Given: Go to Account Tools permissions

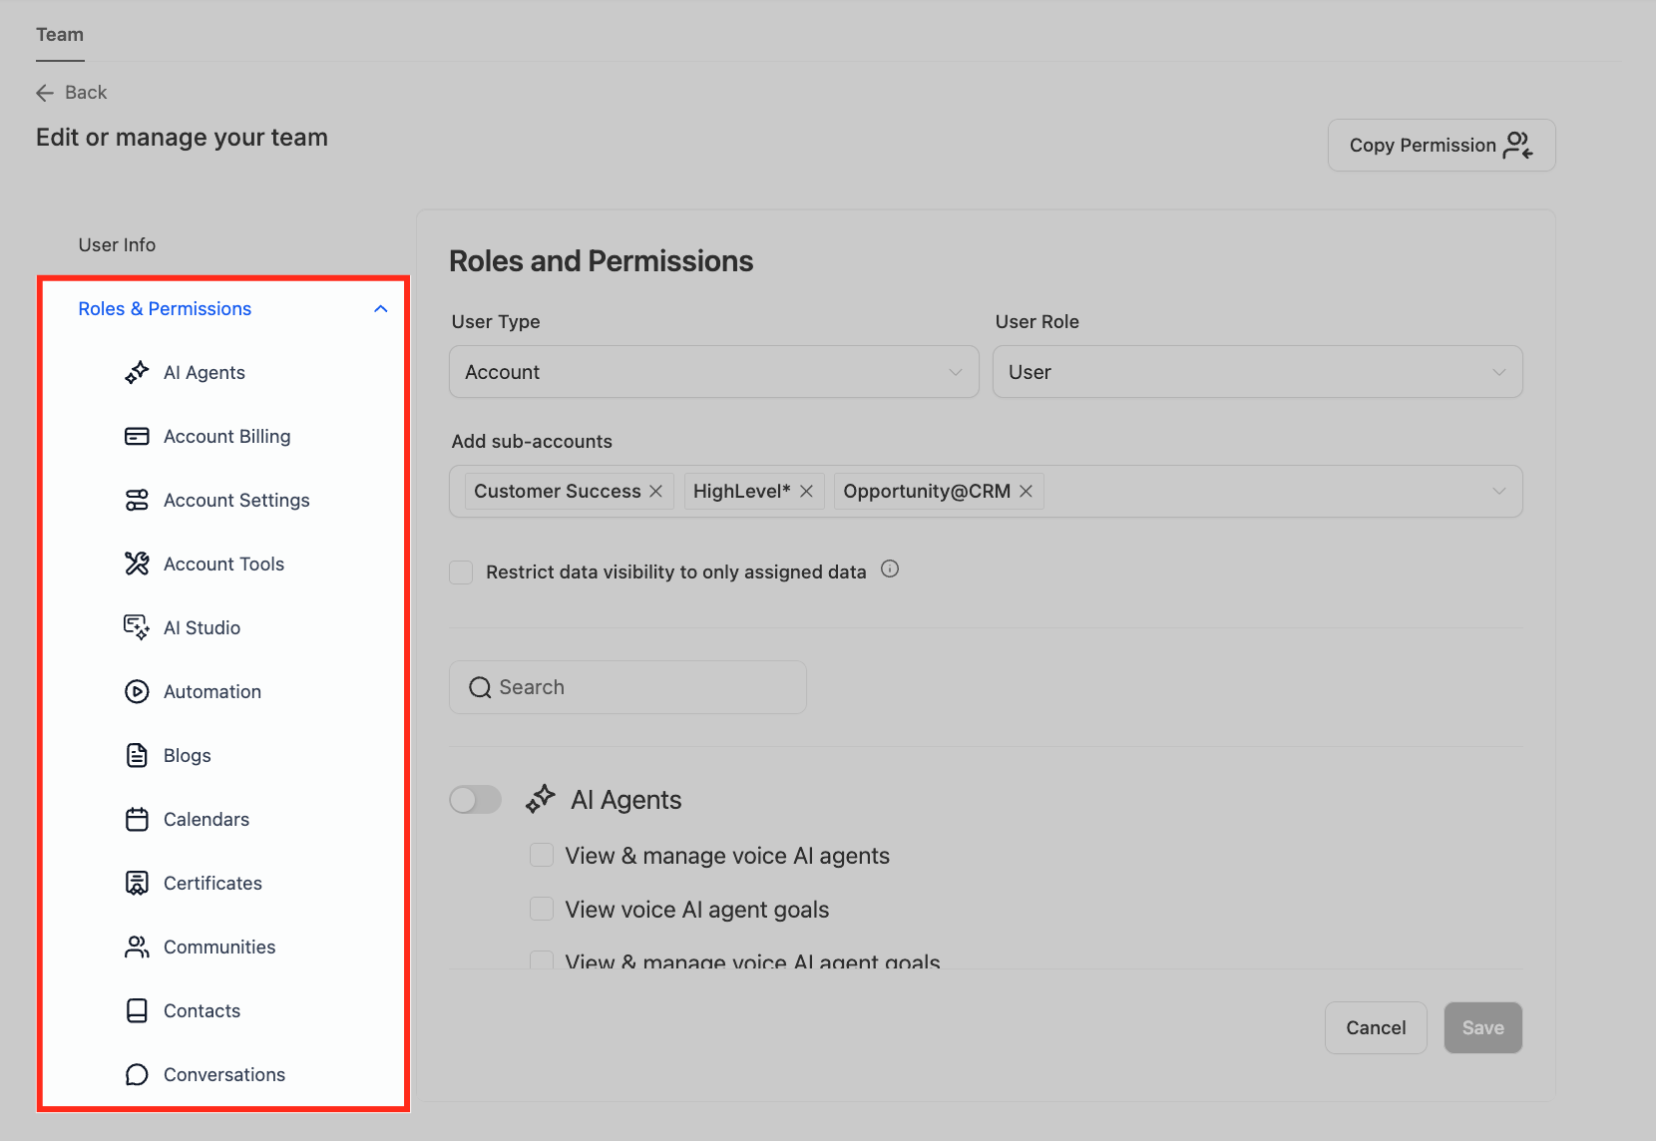Looking at the screenshot, I should [x=224, y=564].
